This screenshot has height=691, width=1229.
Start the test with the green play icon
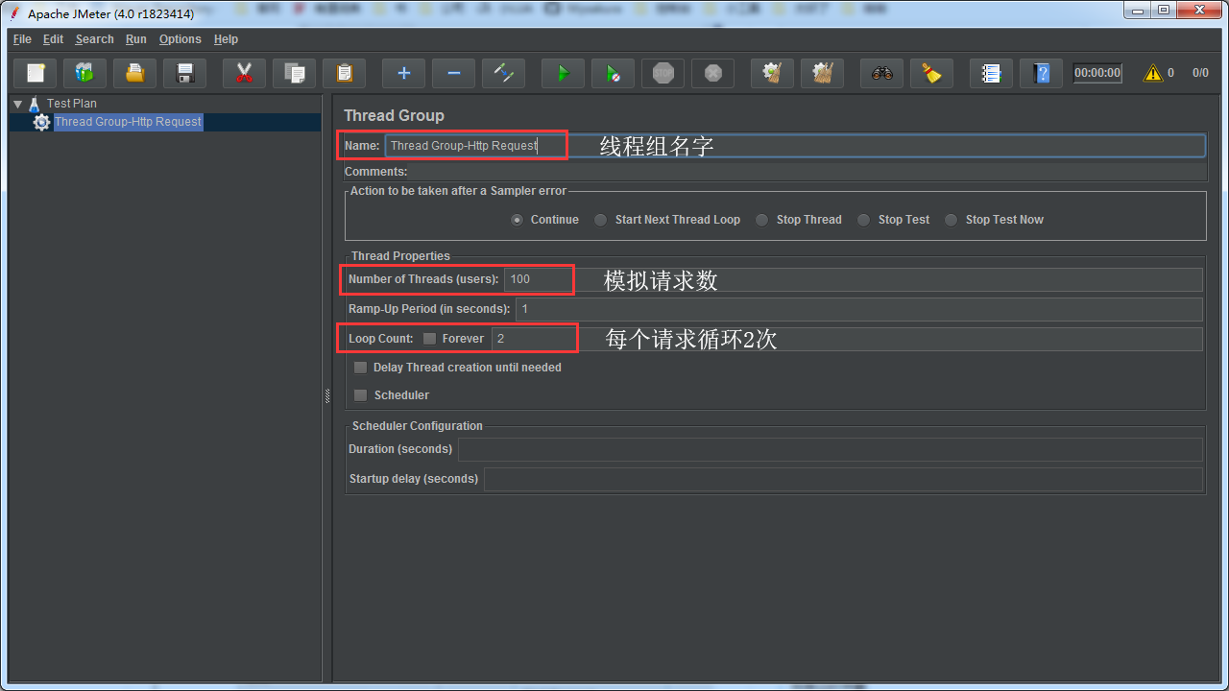point(564,73)
